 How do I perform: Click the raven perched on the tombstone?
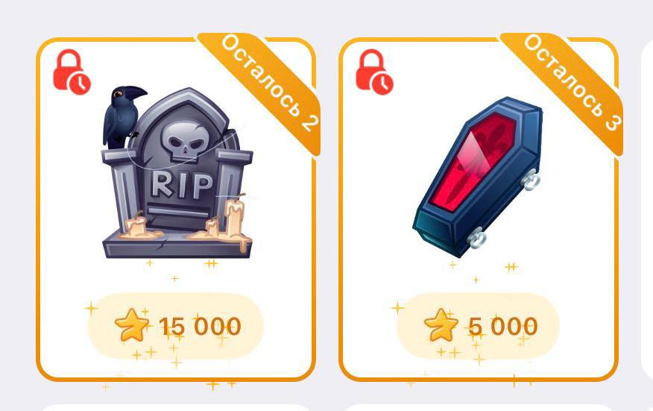[x=122, y=116]
